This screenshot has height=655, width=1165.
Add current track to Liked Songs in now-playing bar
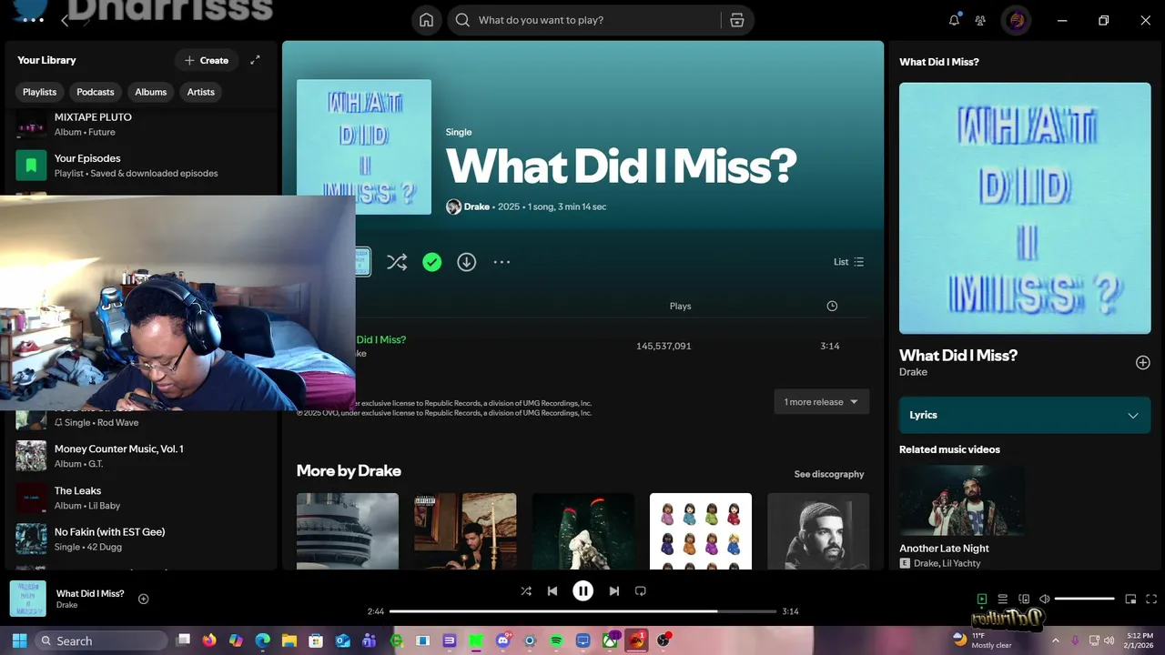[x=143, y=599]
